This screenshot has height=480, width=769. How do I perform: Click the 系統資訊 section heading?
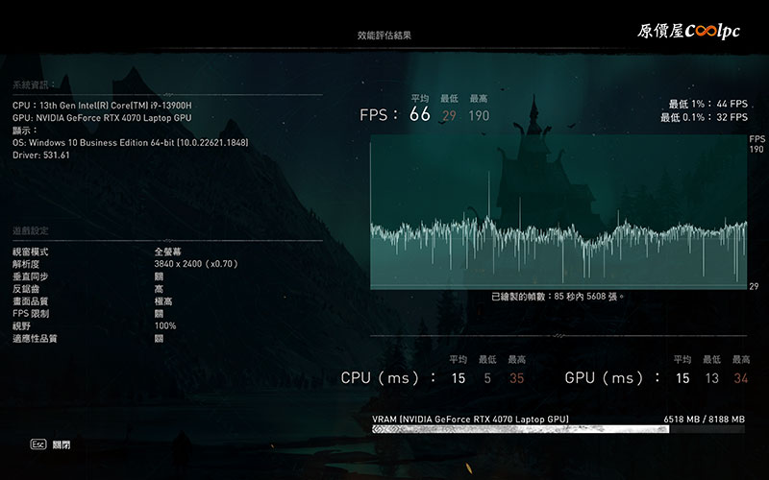coord(34,84)
